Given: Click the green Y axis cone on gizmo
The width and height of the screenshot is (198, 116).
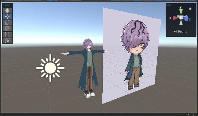Looking at the screenshot, I should tap(181, 12).
